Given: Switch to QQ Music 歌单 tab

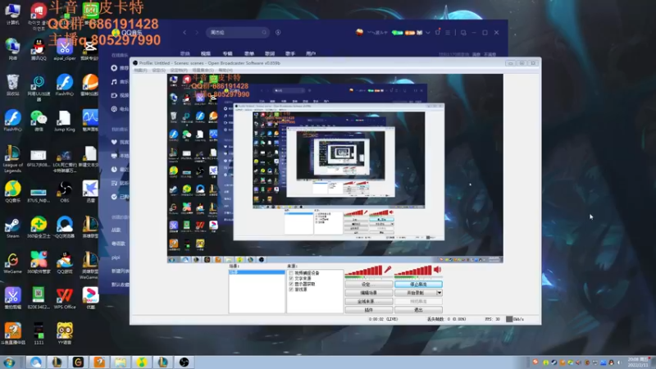Looking at the screenshot, I should pyautogui.click(x=249, y=54).
